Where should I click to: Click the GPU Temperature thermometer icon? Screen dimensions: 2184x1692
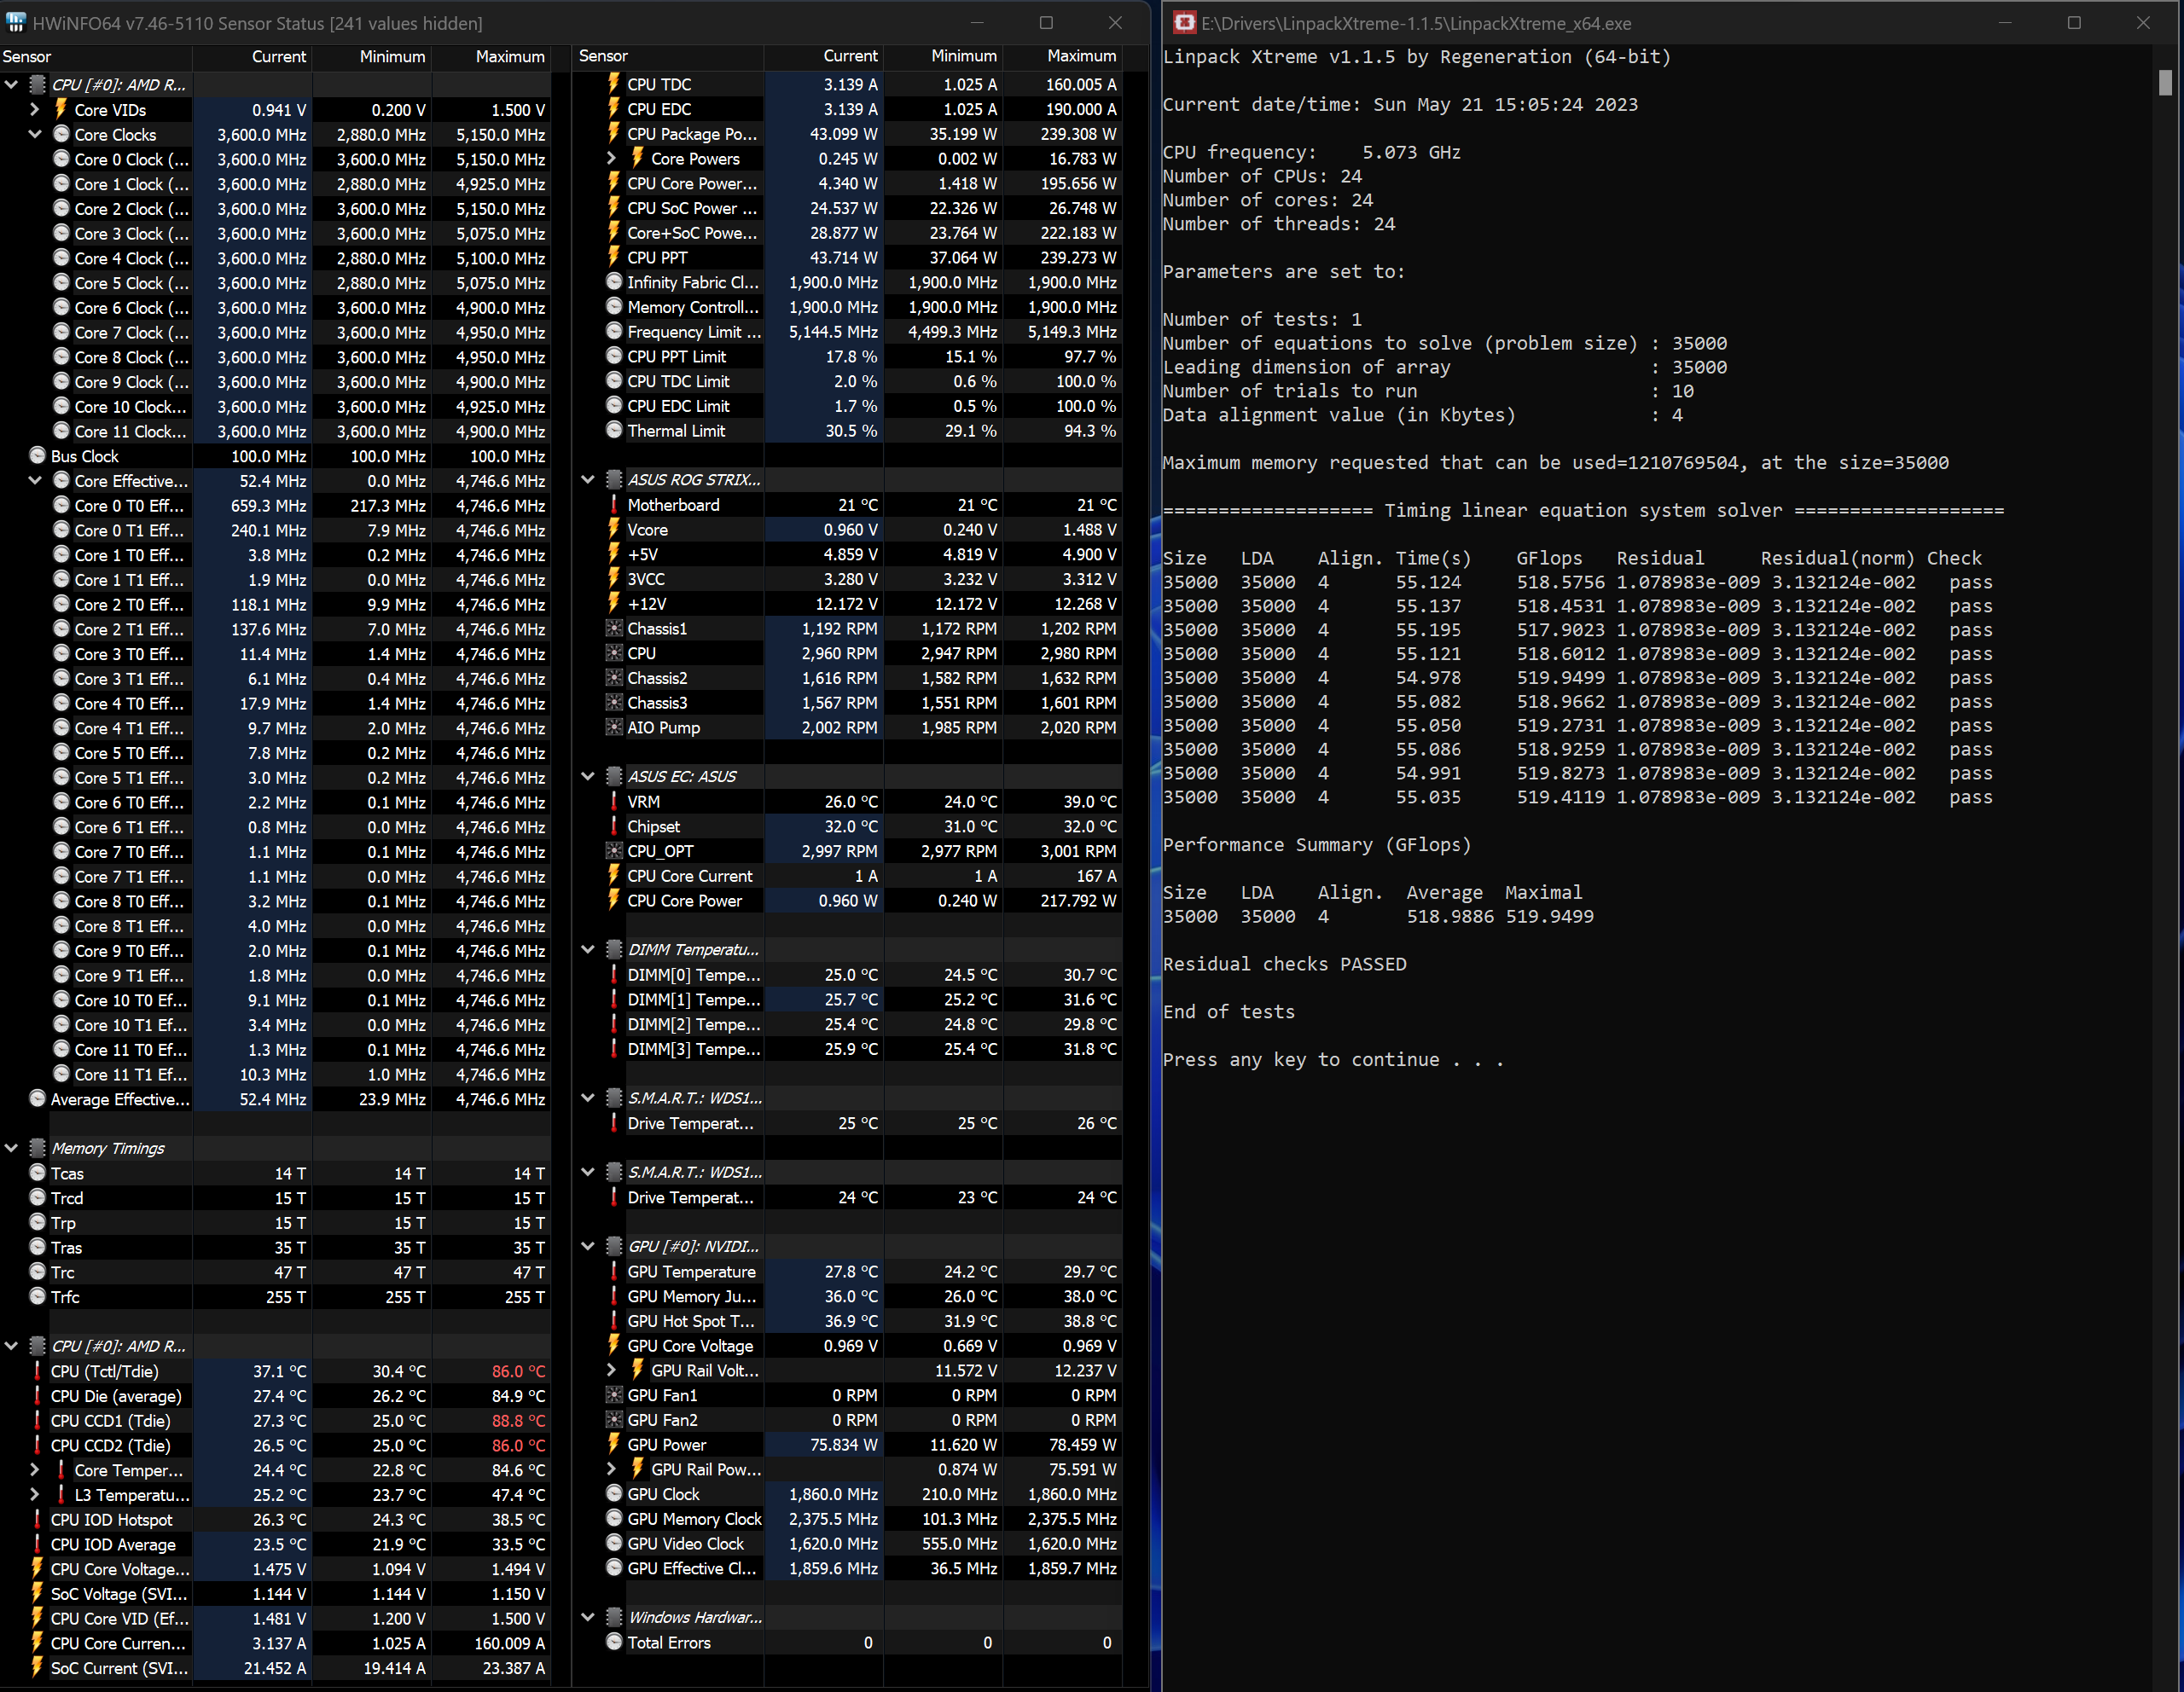[x=614, y=1272]
